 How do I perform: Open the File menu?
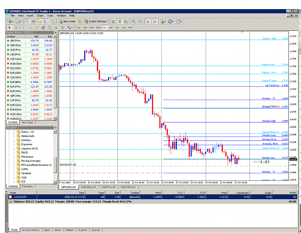[x=13, y=15]
